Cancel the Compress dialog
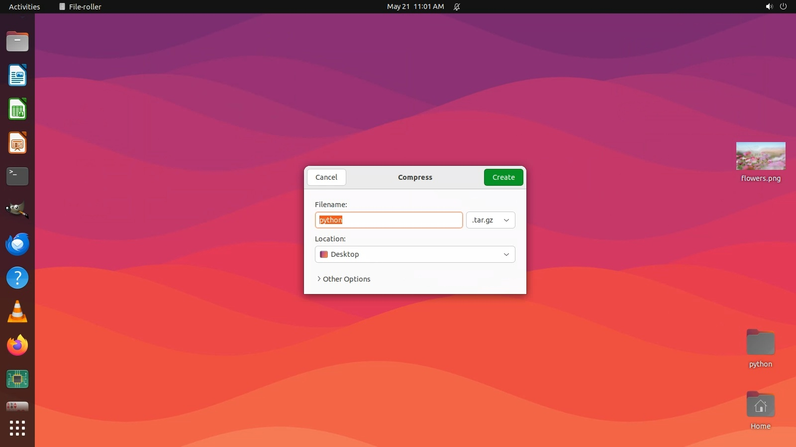The height and width of the screenshot is (447, 796). [x=326, y=177]
